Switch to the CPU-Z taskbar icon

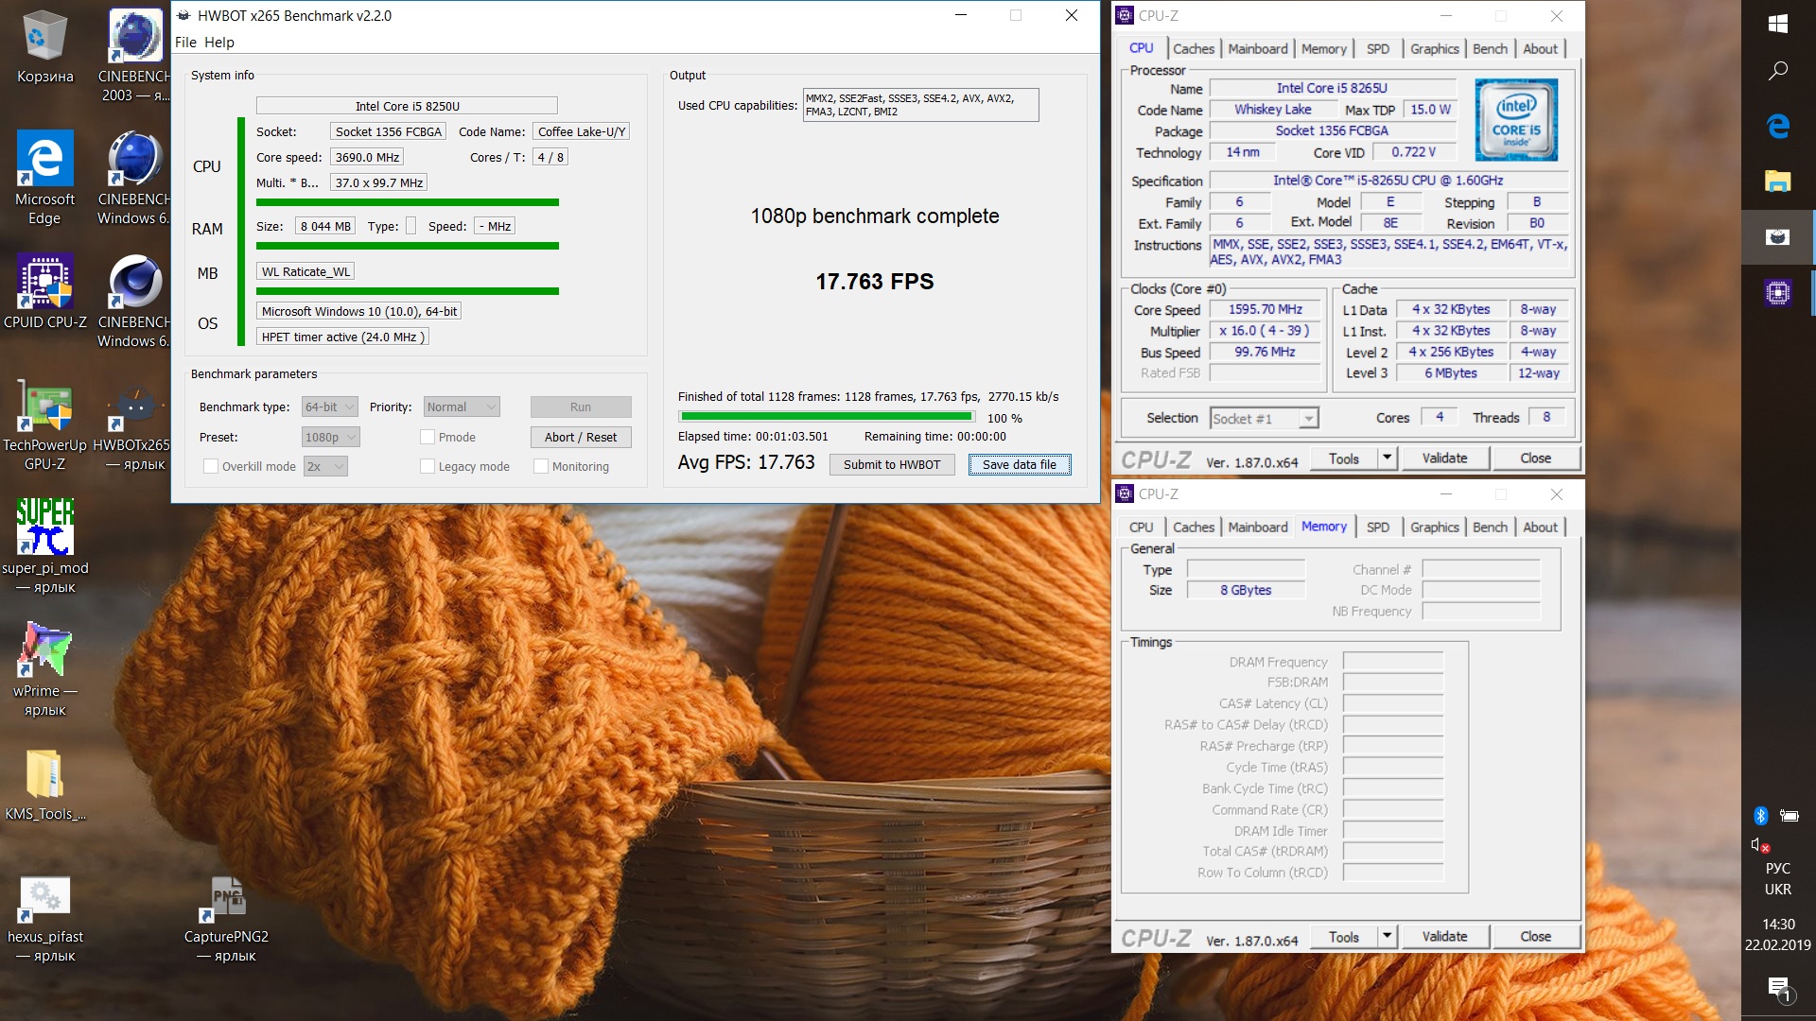(x=1777, y=292)
